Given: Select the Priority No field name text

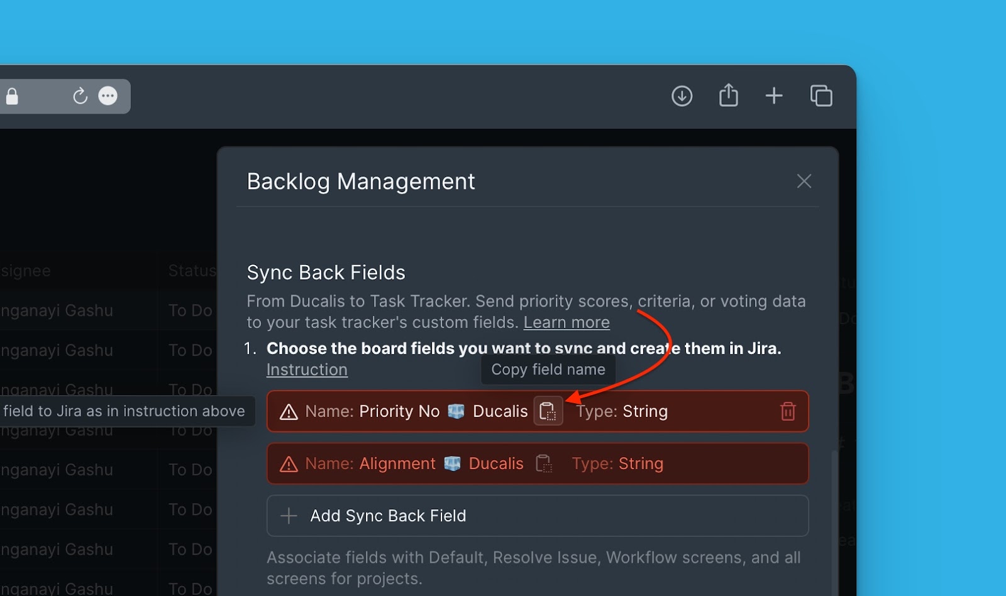Looking at the screenshot, I should [399, 411].
